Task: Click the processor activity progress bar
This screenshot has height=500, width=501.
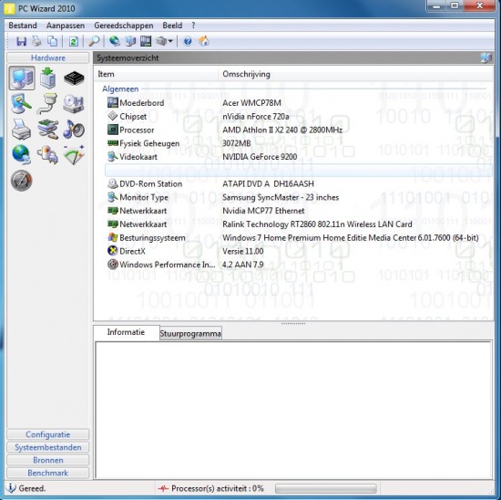Action: tap(326, 489)
